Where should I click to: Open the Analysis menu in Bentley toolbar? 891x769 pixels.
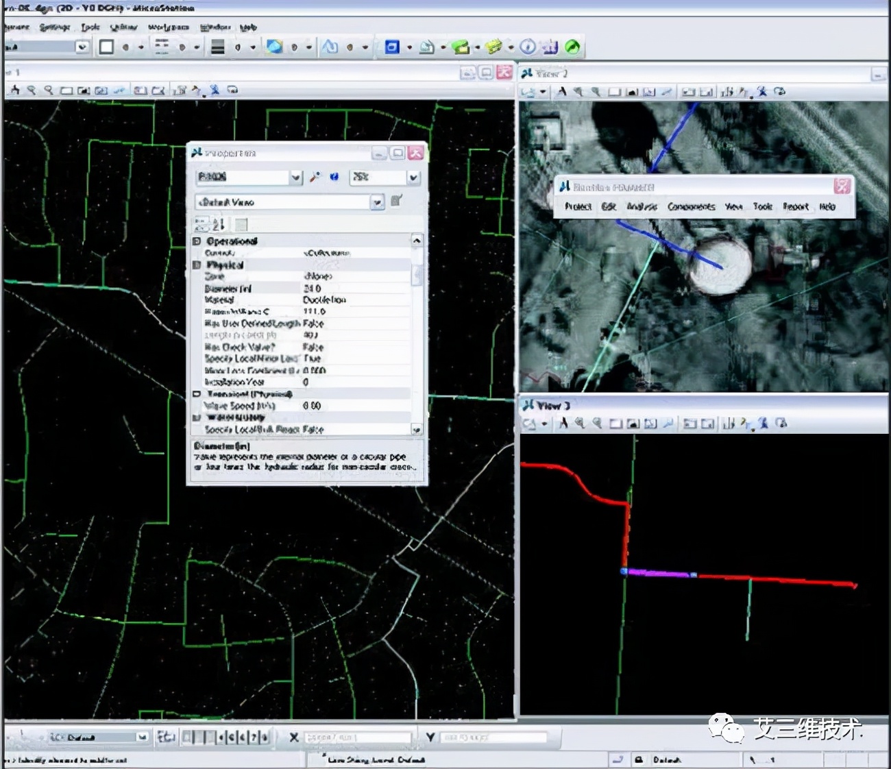(x=641, y=206)
